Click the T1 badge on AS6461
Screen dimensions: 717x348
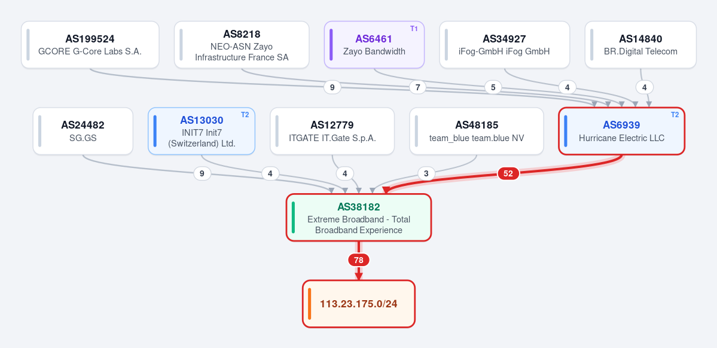tap(414, 28)
